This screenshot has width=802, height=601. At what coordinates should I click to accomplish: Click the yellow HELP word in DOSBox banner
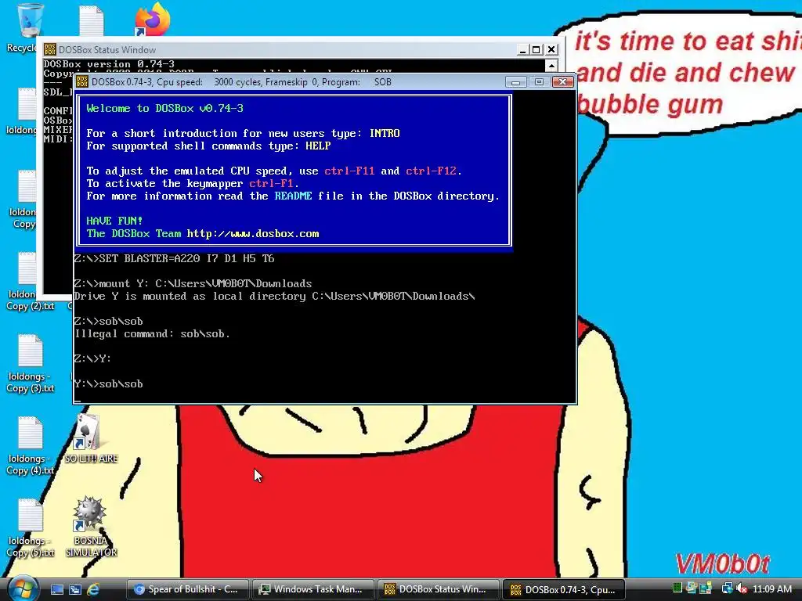[x=318, y=146]
